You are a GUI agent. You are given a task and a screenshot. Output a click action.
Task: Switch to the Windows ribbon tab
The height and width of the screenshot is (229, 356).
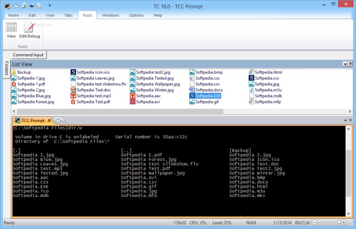(x=110, y=15)
